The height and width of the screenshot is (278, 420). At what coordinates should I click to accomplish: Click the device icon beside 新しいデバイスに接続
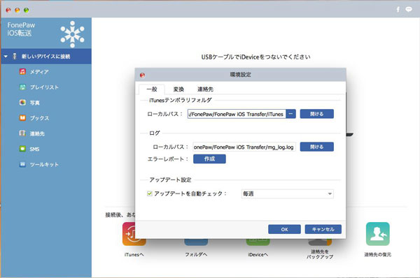point(15,57)
